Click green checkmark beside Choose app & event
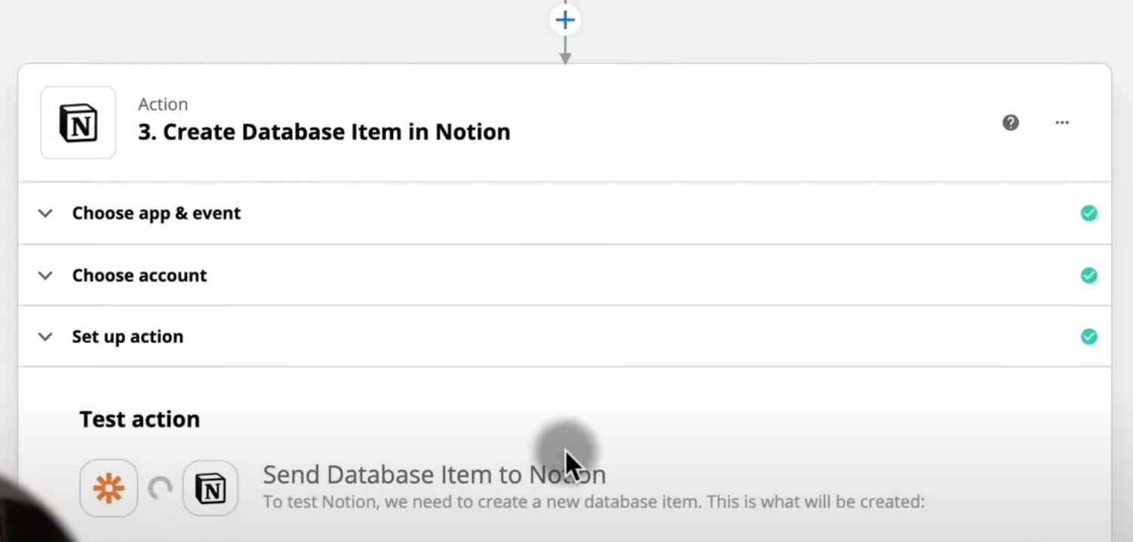The image size is (1133, 542). 1088,213
